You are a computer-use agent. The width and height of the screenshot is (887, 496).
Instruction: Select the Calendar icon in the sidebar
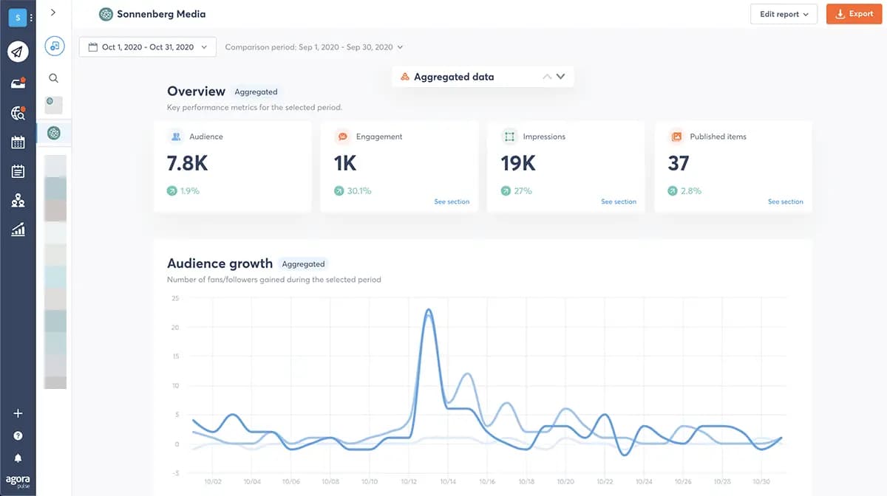click(x=18, y=142)
